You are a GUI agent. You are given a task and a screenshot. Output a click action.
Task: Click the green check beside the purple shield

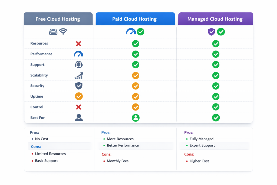point(221,32)
